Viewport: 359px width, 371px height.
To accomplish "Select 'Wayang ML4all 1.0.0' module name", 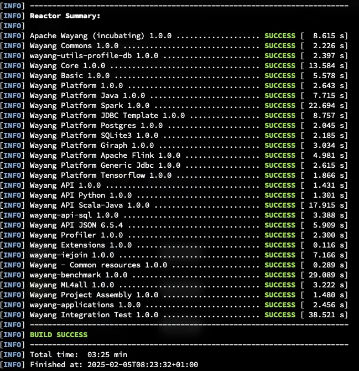I will click(72, 285).
